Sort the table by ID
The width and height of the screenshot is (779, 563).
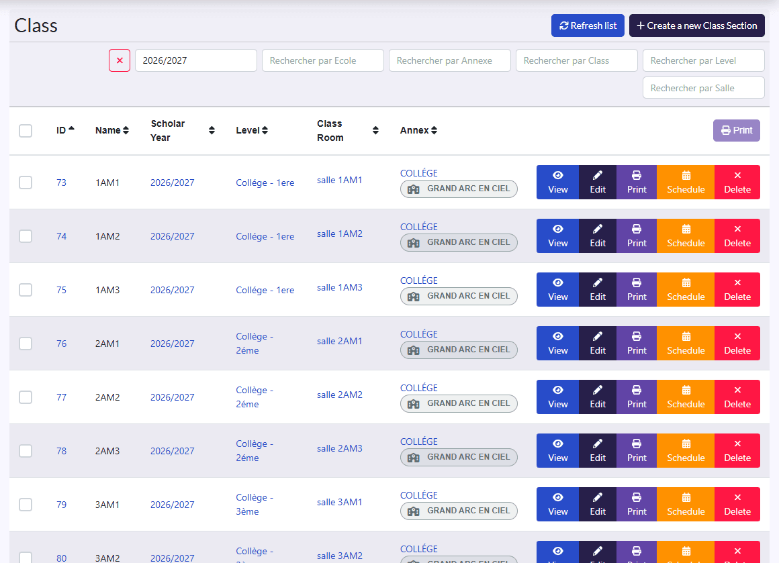coord(65,130)
